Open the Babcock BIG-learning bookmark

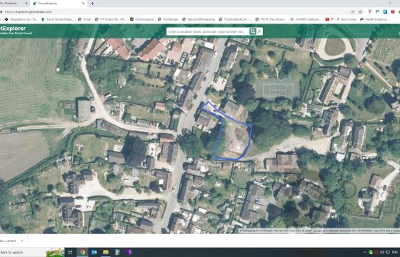click(199, 19)
